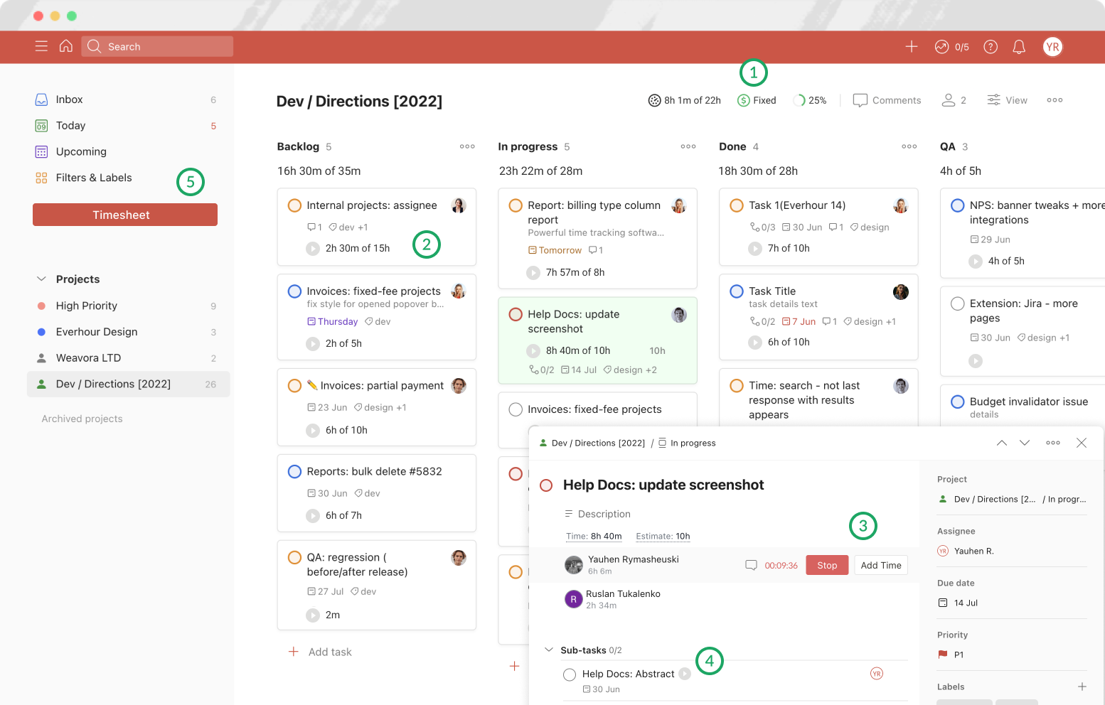Open the task detail panel's more options menu
The width and height of the screenshot is (1105, 705).
1053,442
